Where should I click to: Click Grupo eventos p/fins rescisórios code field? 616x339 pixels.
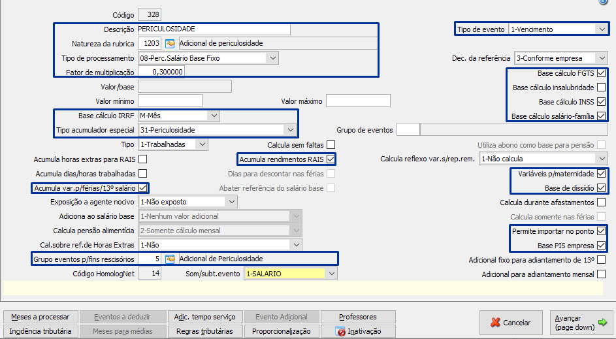point(150,259)
